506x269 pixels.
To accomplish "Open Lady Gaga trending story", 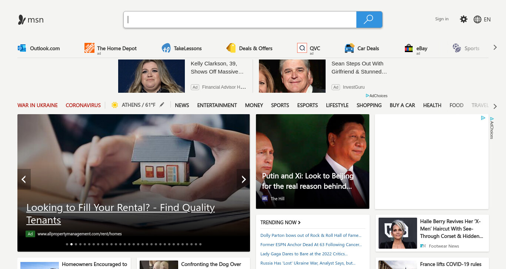I will 304,254.
